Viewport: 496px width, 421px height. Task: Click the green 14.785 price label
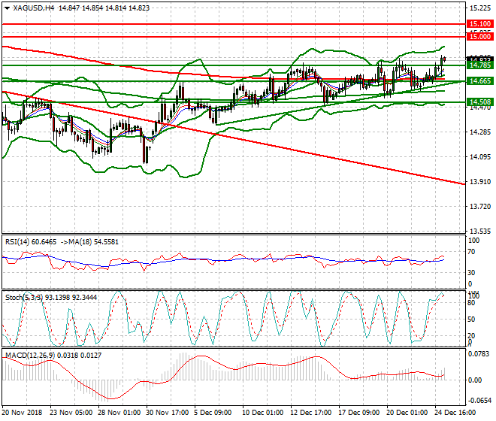tap(480, 65)
